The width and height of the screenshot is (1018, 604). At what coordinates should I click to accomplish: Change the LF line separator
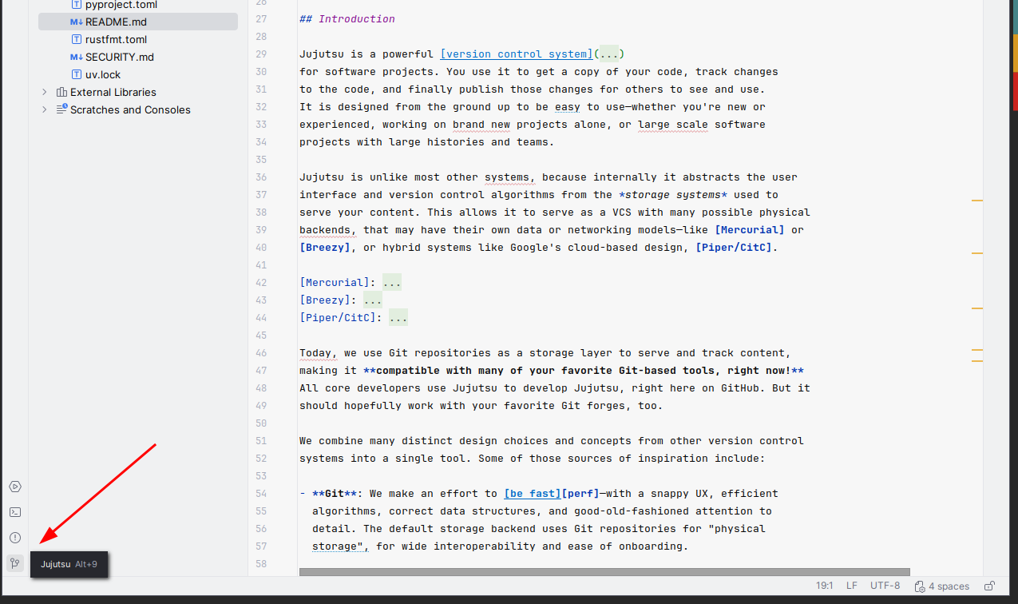(x=852, y=586)
